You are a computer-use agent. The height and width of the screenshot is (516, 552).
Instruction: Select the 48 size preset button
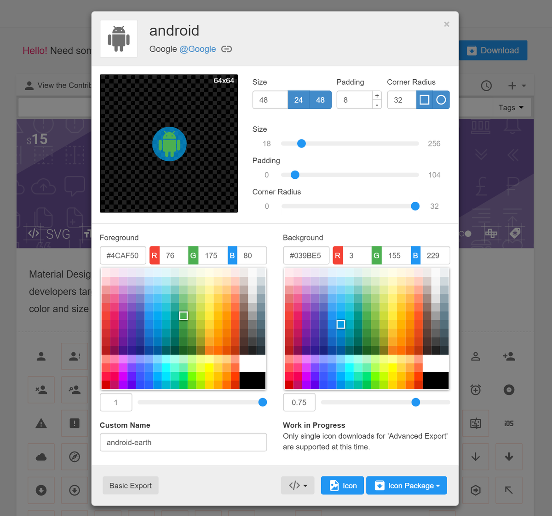321,100
